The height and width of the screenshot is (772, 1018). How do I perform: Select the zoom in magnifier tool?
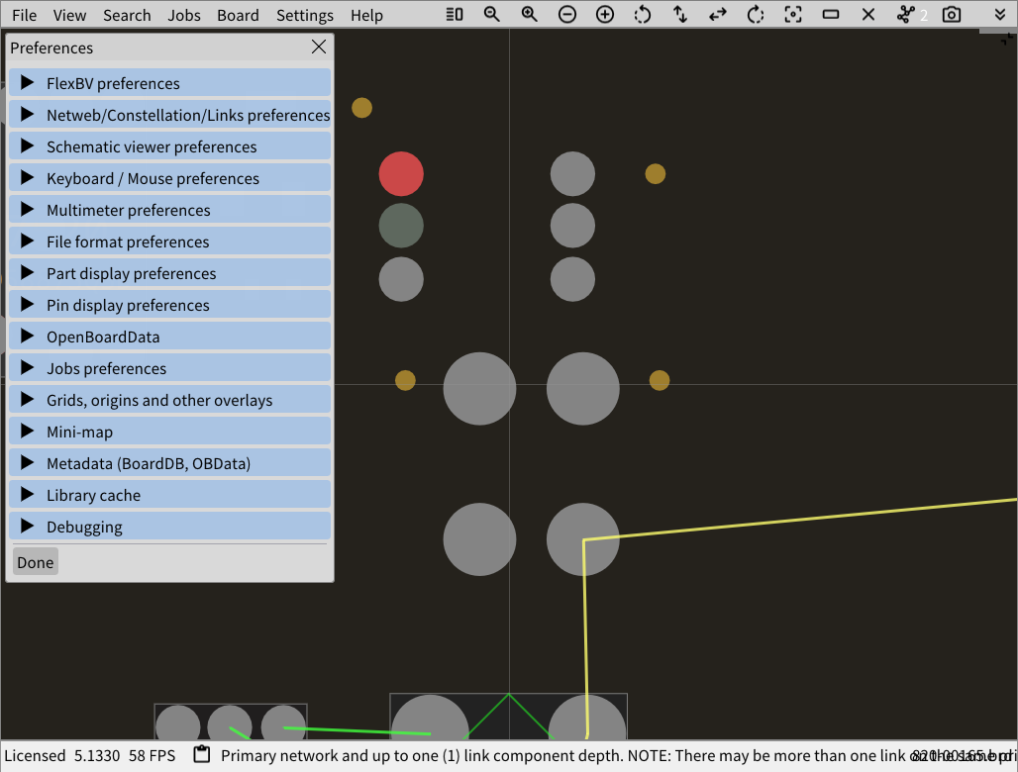pyautogui.click(x=529, y=15)
